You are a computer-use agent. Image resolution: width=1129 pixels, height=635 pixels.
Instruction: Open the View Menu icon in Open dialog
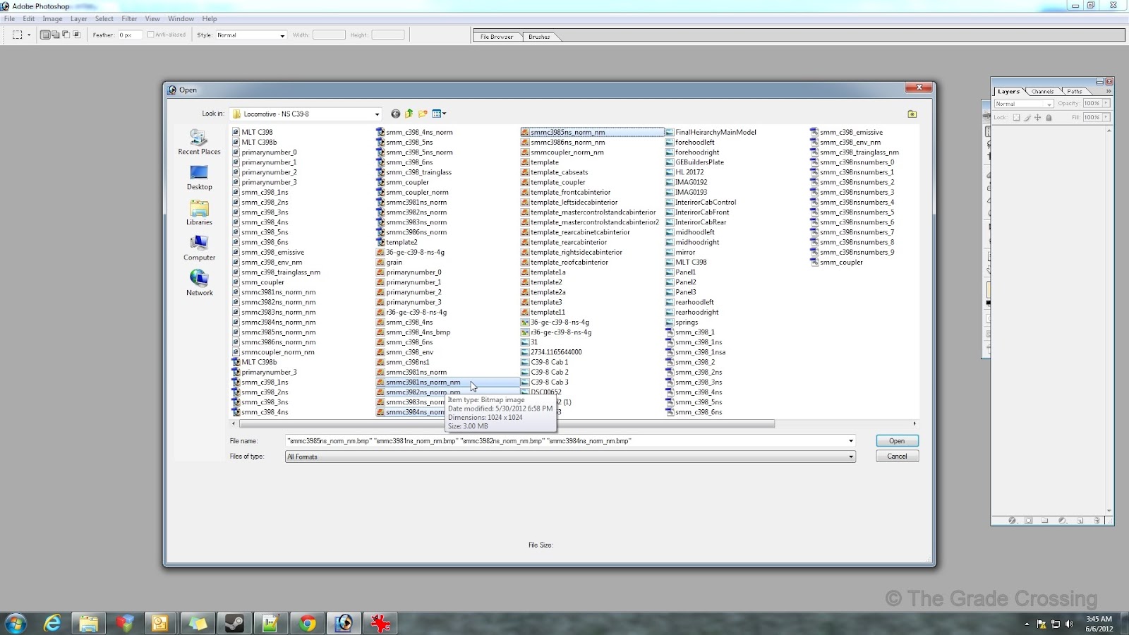point(439,114)
